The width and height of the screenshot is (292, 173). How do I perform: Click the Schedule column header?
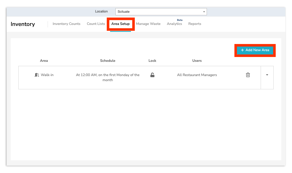coord(108,61)
